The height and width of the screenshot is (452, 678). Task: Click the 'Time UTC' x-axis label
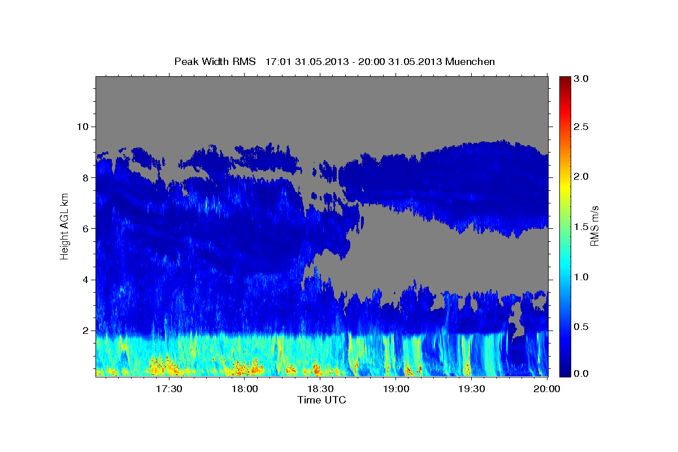[x=321, y=400]
